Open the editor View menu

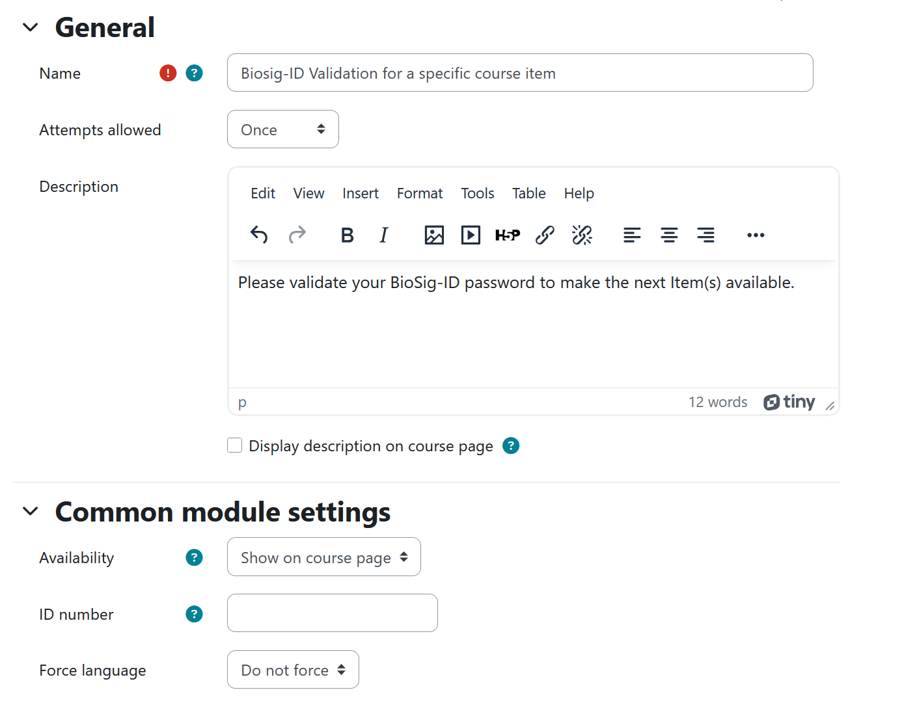[308, 193]
